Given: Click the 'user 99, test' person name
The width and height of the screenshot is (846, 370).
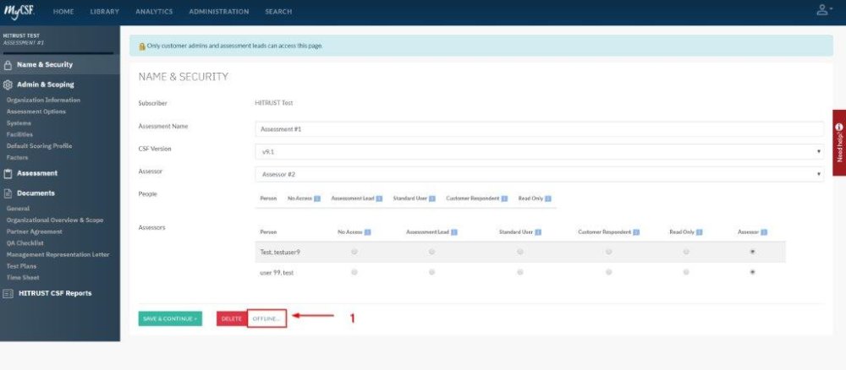Looking at the screenshot, I should coord(277,273).
